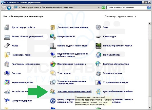Click the Устранение неполадок icon
Viewport: 152px width, 110px height.
98,82
